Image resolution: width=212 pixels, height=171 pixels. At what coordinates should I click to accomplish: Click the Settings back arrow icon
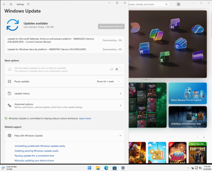4,4
